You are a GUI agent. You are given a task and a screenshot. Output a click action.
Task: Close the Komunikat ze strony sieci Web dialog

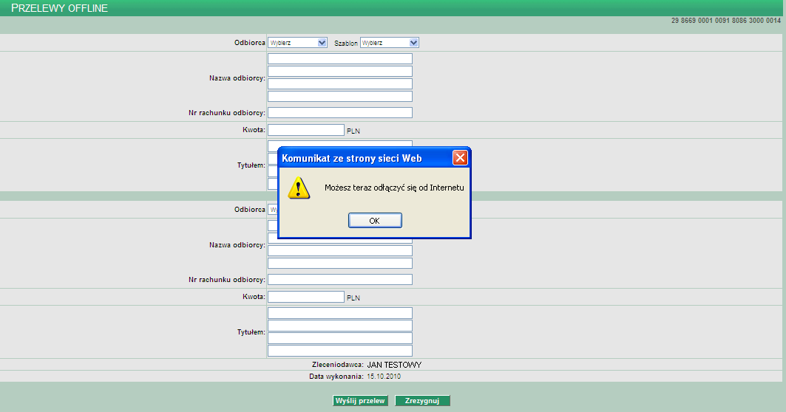click(x=460, y=158)
